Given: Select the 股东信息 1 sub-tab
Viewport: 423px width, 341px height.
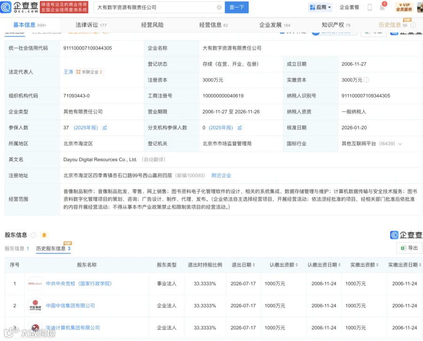Looking at the screenshot, I should pos(17,249).
